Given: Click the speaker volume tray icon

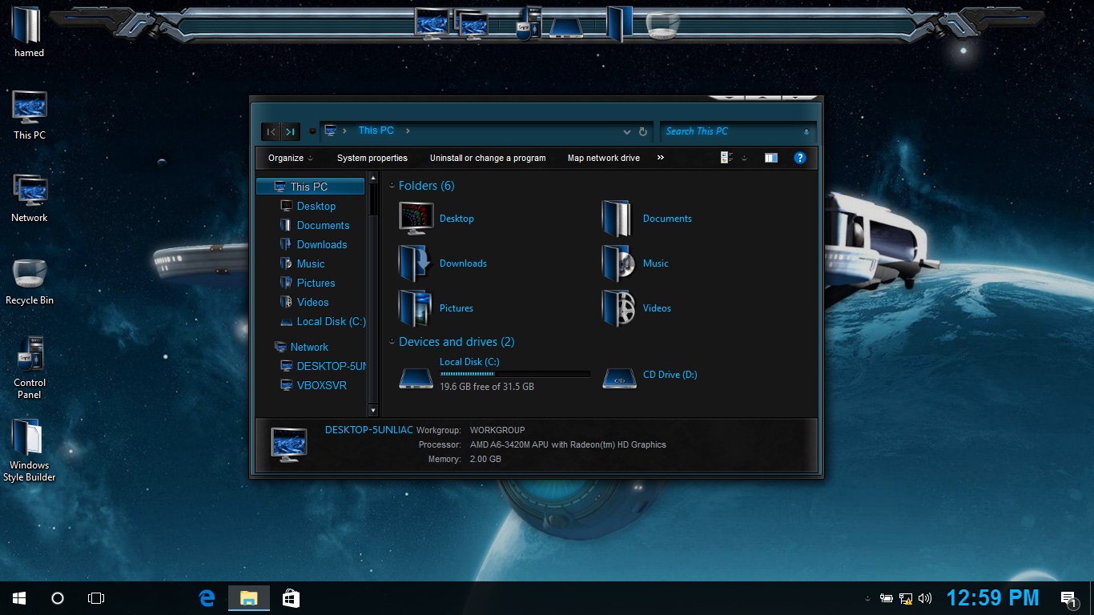Looking at the screenshot, I should click(x=925, y=598).
